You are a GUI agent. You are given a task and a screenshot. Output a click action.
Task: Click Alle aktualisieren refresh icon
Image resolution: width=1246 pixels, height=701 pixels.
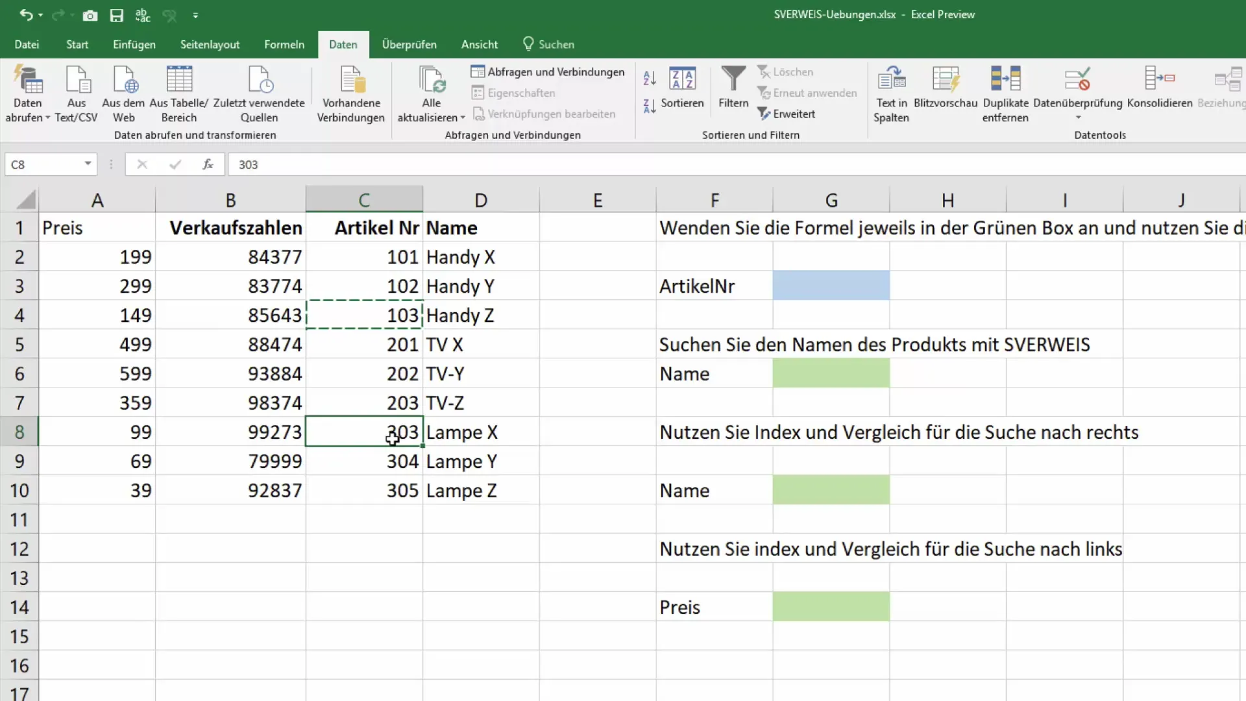pyautogui.click(x=432, y=80)
